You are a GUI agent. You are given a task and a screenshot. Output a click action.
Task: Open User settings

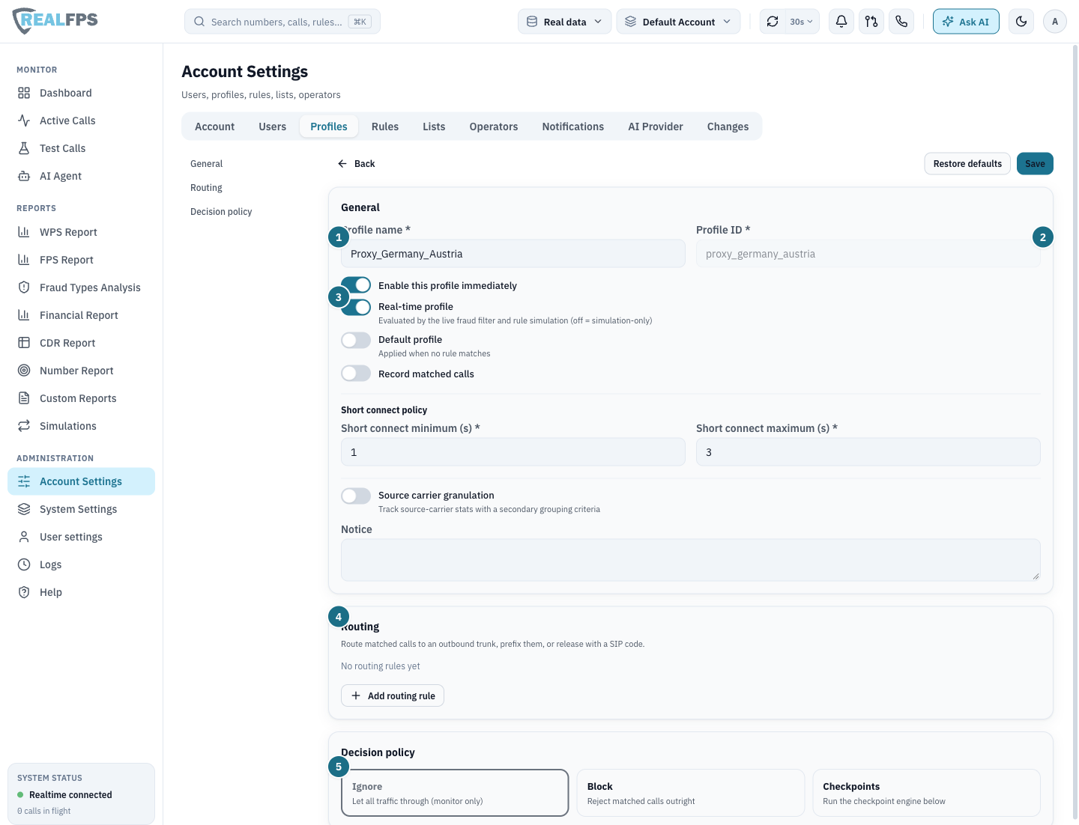81,537
